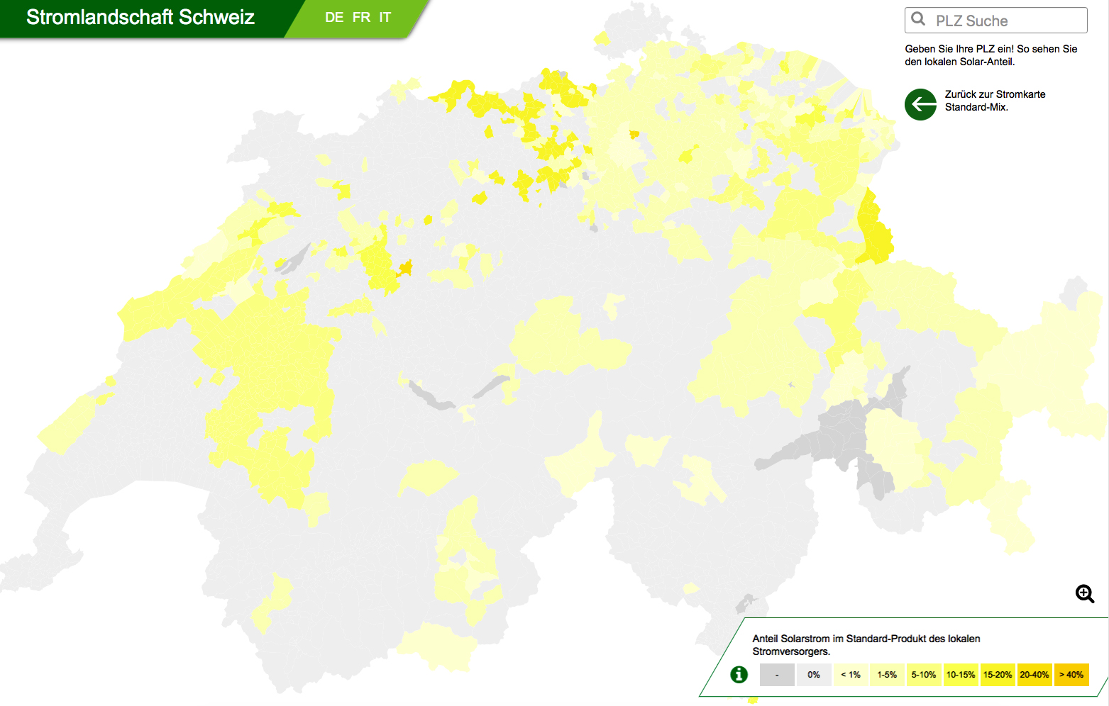Select the 0% legend swatch
The height and width of the screenshot is (706, 1109).
tap(814, 675)
